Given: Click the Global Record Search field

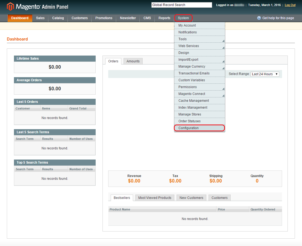Looking at the screenshot, I should click(182, 5).
